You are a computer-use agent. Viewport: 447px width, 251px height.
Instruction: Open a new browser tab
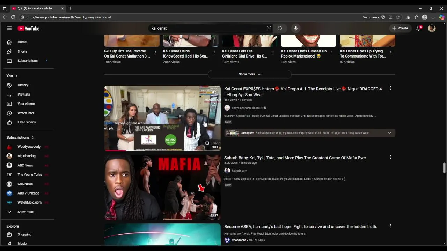click(70, 8)
